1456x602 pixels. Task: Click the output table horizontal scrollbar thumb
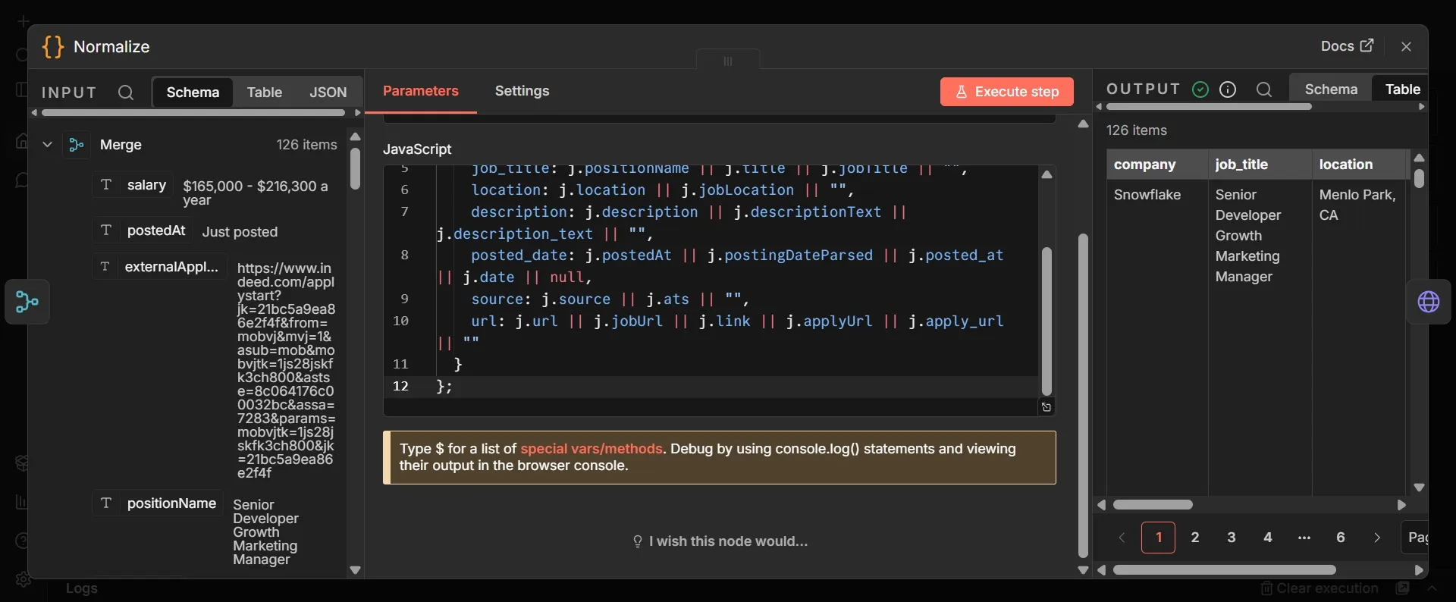pyautogui.click(x=1153, y=505)
